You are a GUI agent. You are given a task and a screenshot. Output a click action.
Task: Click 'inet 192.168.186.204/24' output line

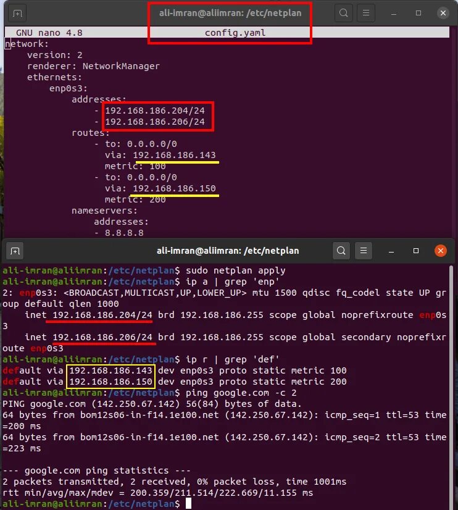pos(88,315)
